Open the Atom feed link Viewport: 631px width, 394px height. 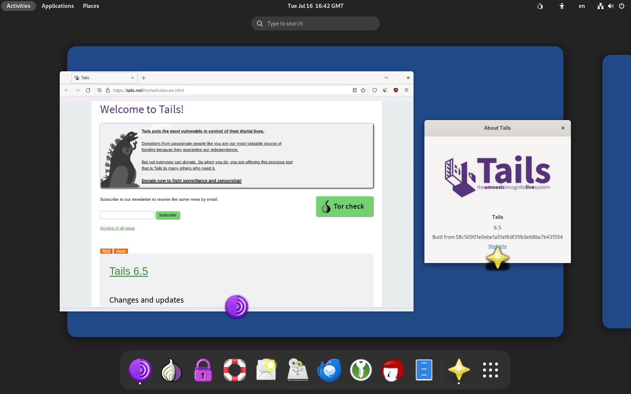pyautogui.click(x=121, y=251)
